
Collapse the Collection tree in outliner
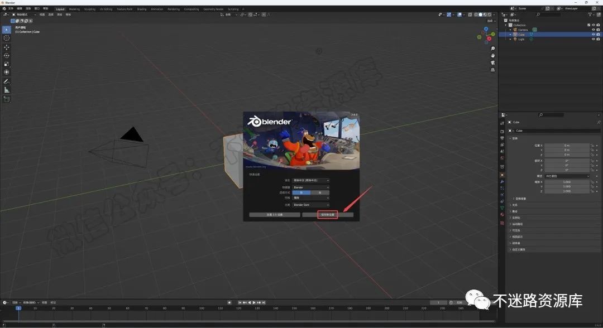pos(506,25)
